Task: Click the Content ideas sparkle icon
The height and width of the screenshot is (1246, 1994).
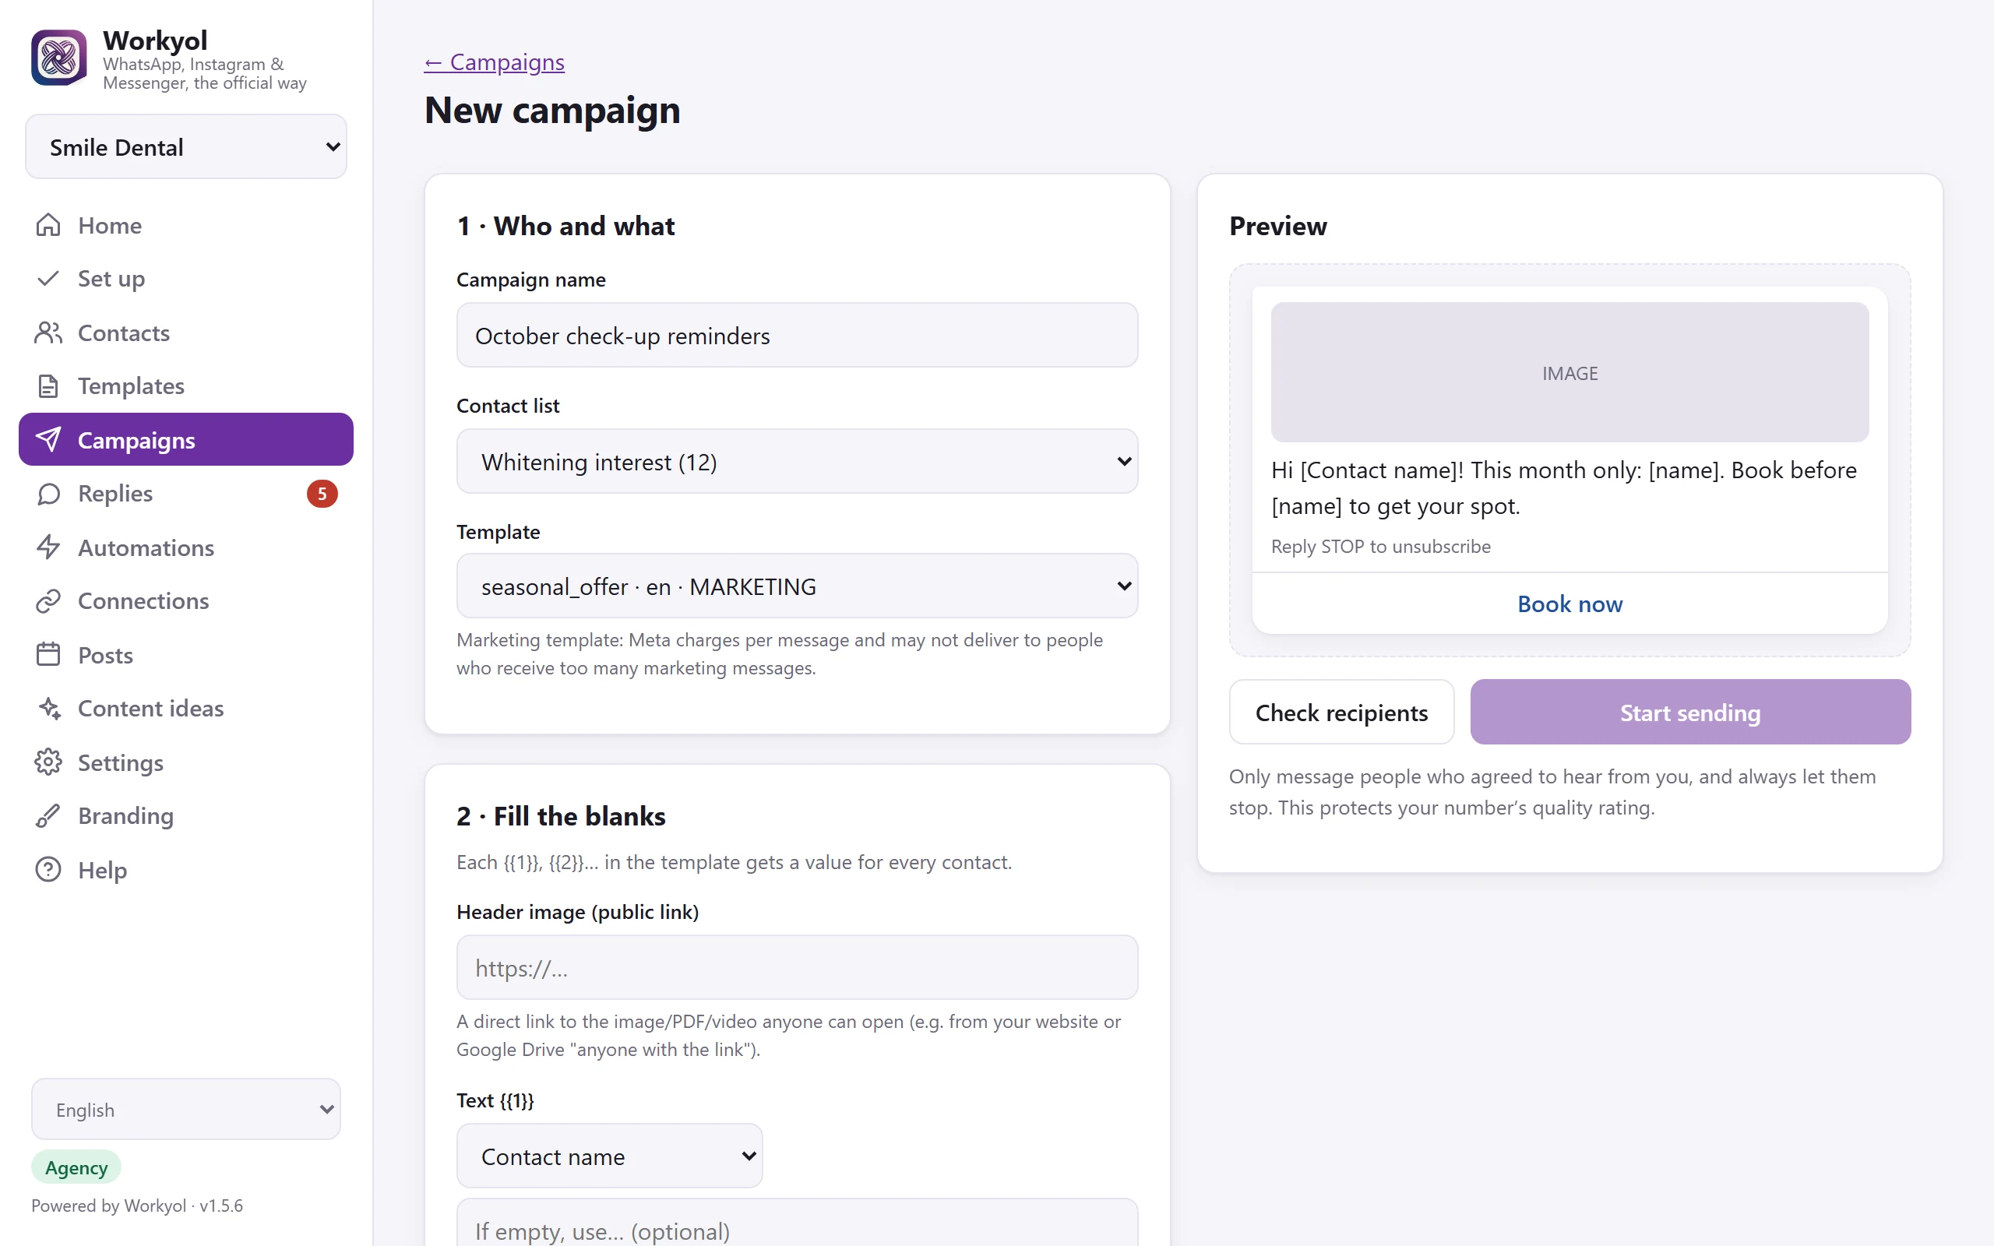Action: click(48, 709)
